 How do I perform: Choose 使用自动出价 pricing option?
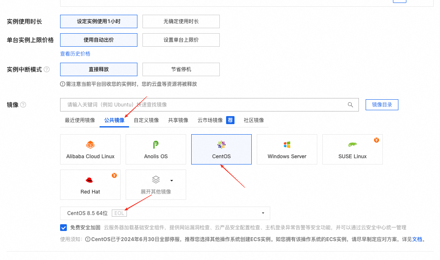coord(99,40)
